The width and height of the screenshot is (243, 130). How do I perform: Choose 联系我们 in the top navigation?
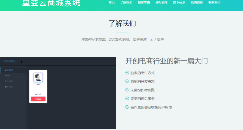pyautogui.click(x=214, y=2)
